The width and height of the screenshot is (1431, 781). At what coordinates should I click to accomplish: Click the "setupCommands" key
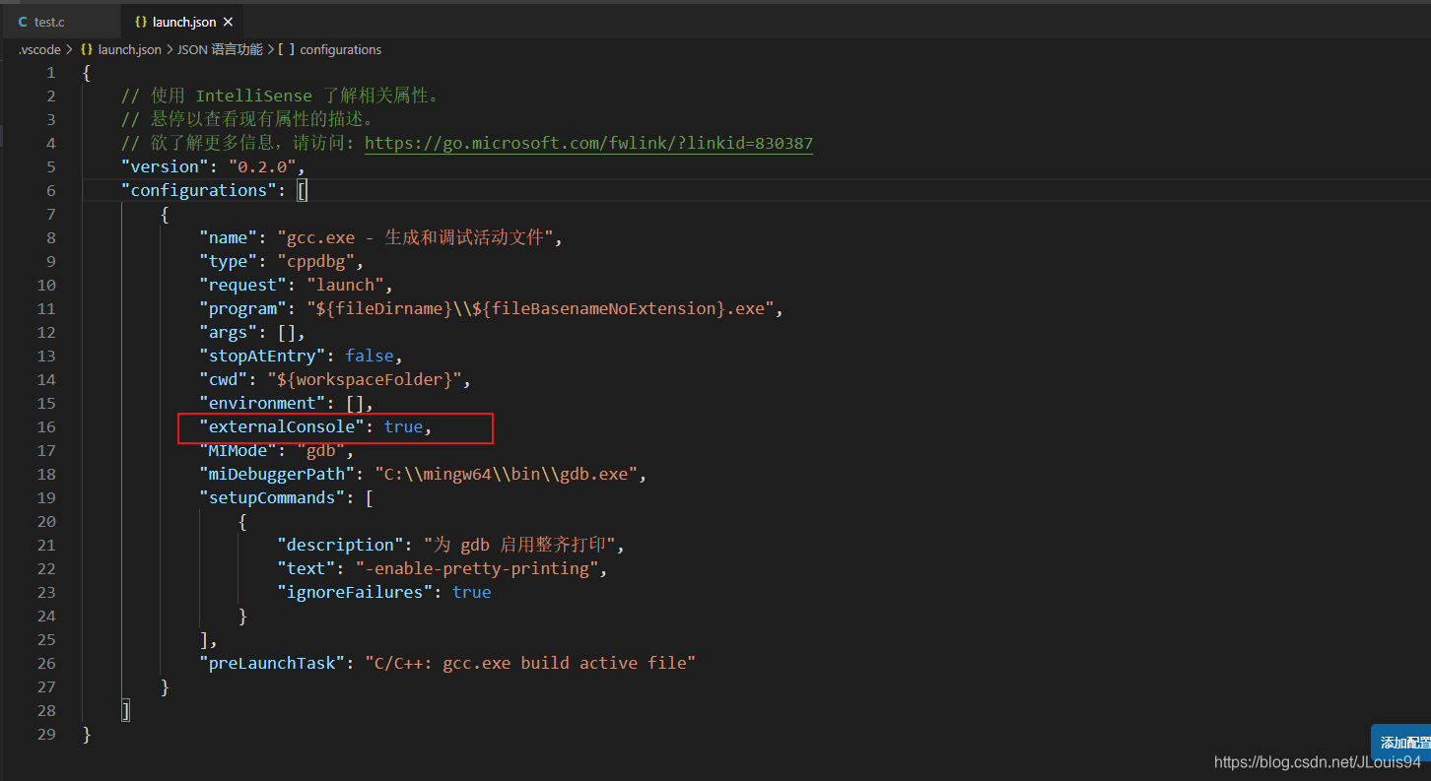[x=272, y=497]
